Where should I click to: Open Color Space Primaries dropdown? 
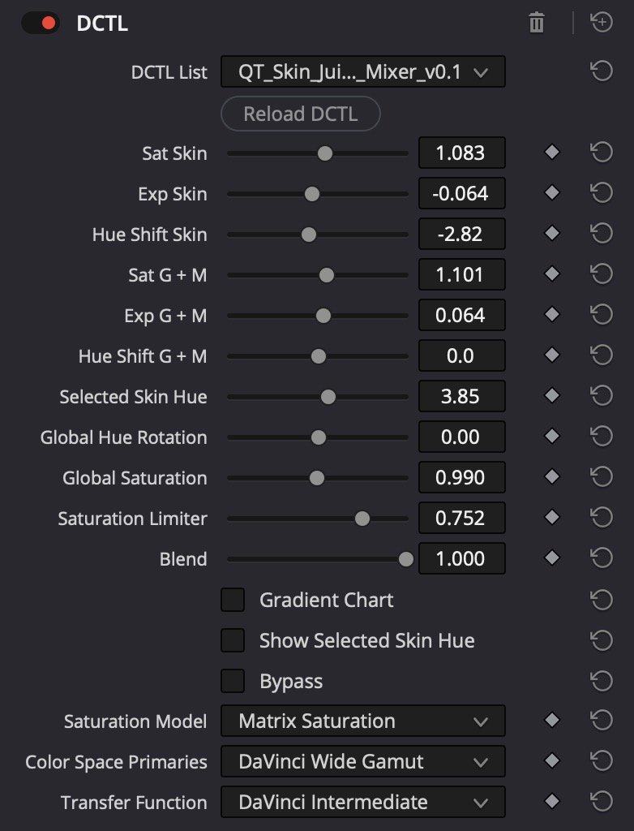click(362, 761)
